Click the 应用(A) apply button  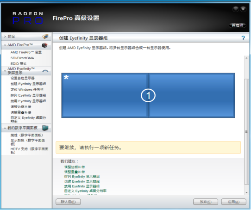coord(234,202)
